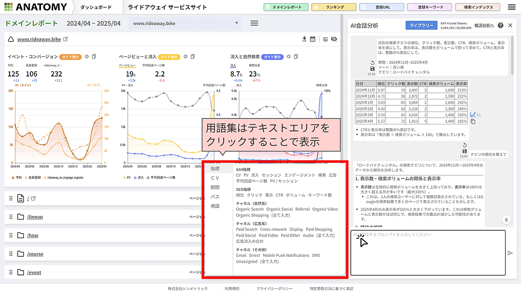Click the download report icon
This screenshot has height=293, width=521.
coord(304,39)
